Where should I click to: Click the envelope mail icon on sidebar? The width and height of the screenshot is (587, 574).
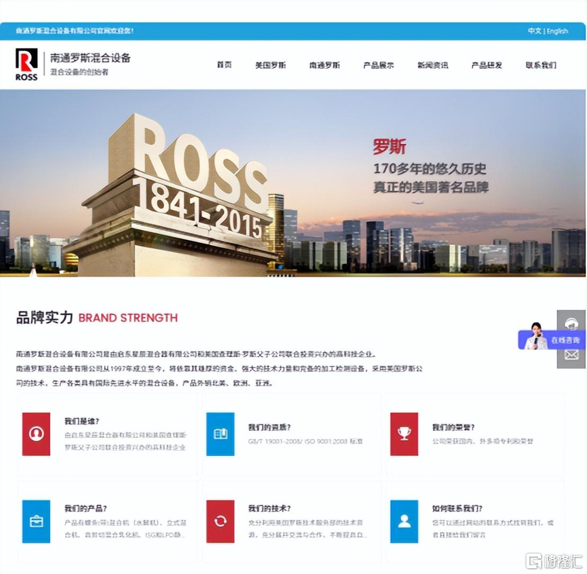(571, 355)
